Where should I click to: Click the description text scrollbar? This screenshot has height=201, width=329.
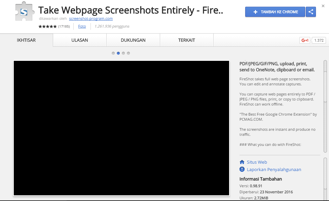pyautogui.click(x=325, y=81)
